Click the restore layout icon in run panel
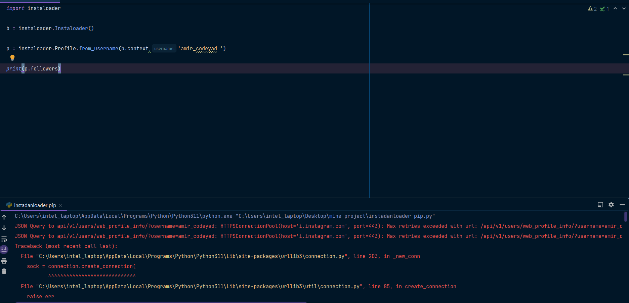This screenshot has height=303, width=629. pos(600,205)
